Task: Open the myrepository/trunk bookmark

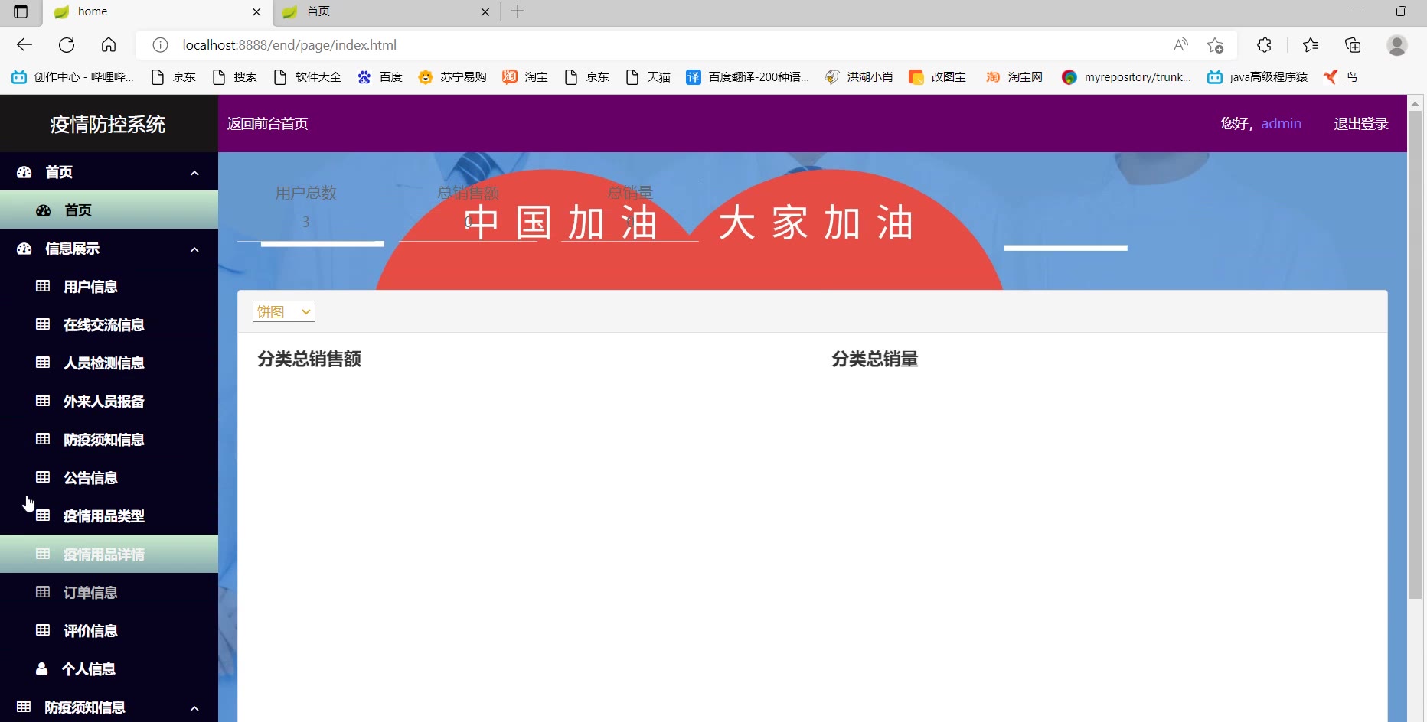Action: 1126,77
